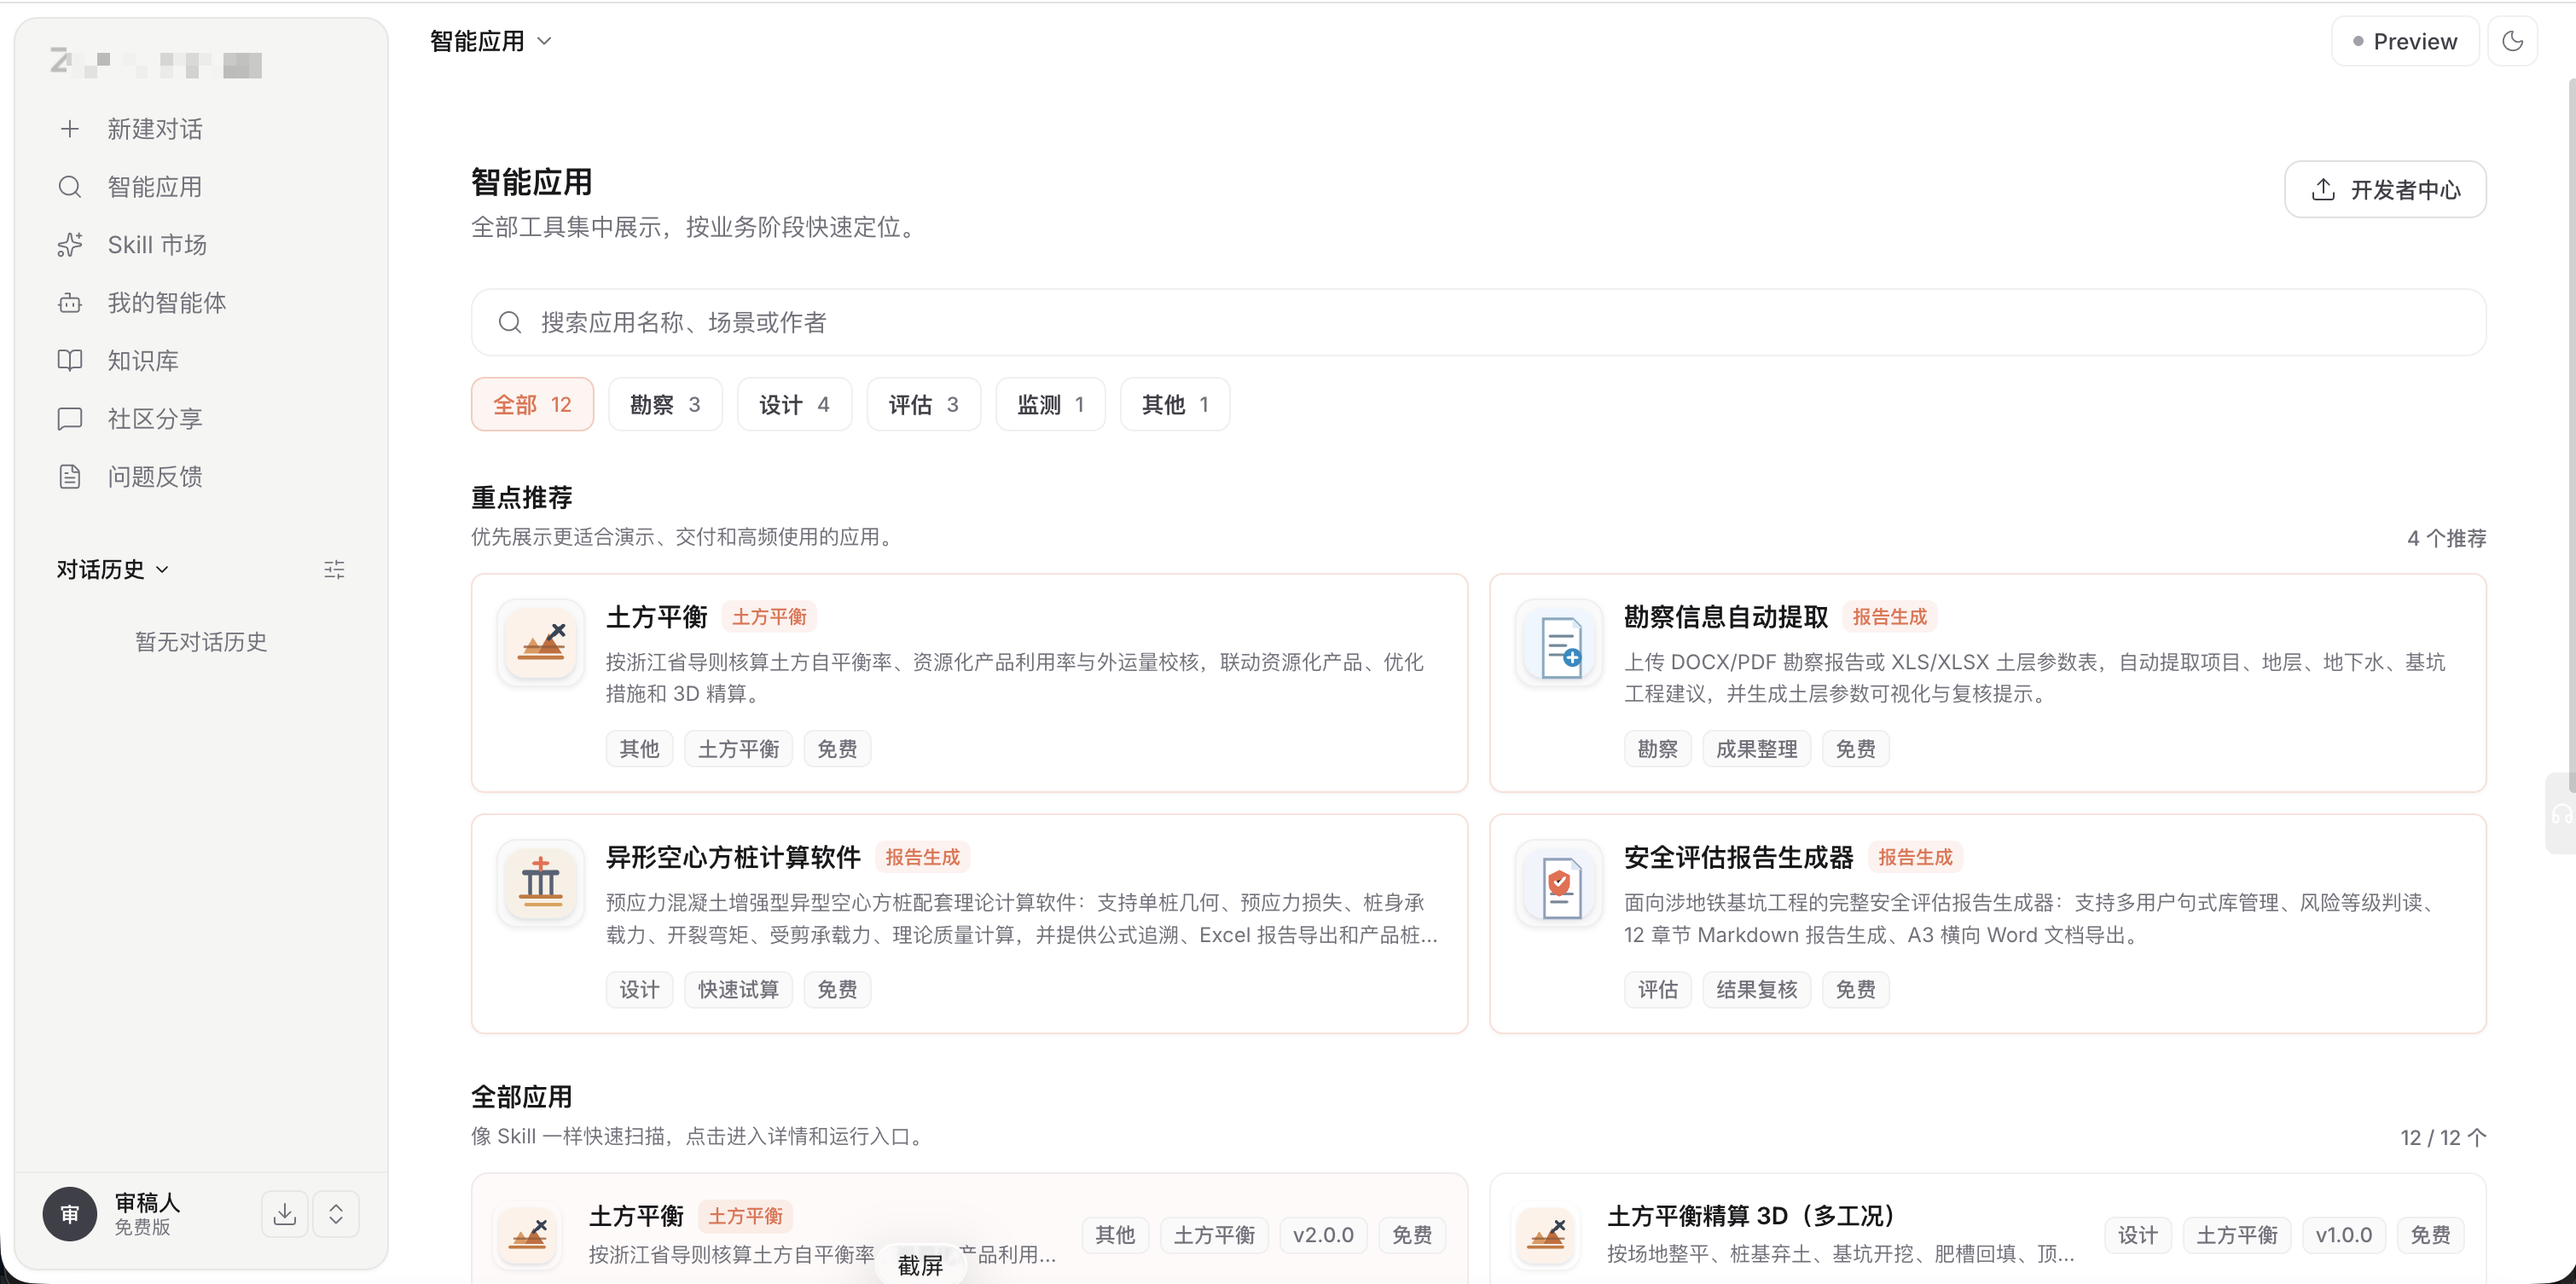
Task: Click the headset support icon at right edge
Action: point(2561,813)
